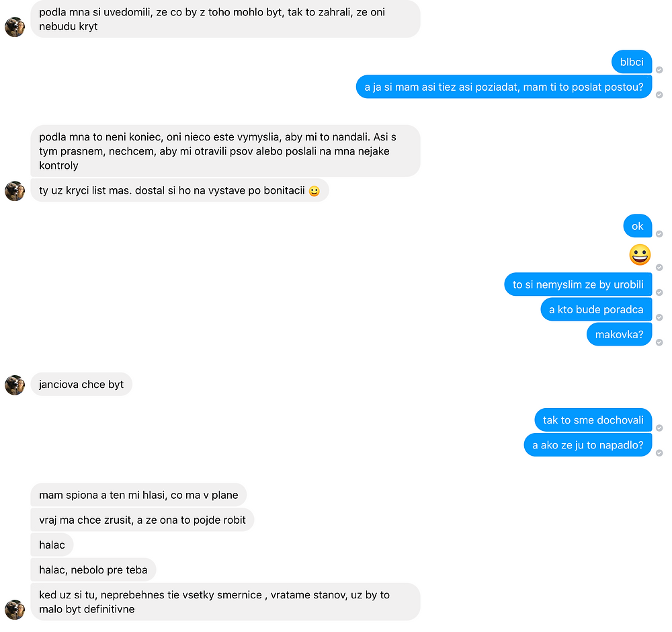The image size is (672, 632).
Task: Click delivery checkmark beside 'tak to sme dochovali'
Action: pyautogui.click(x=659, y=428)
